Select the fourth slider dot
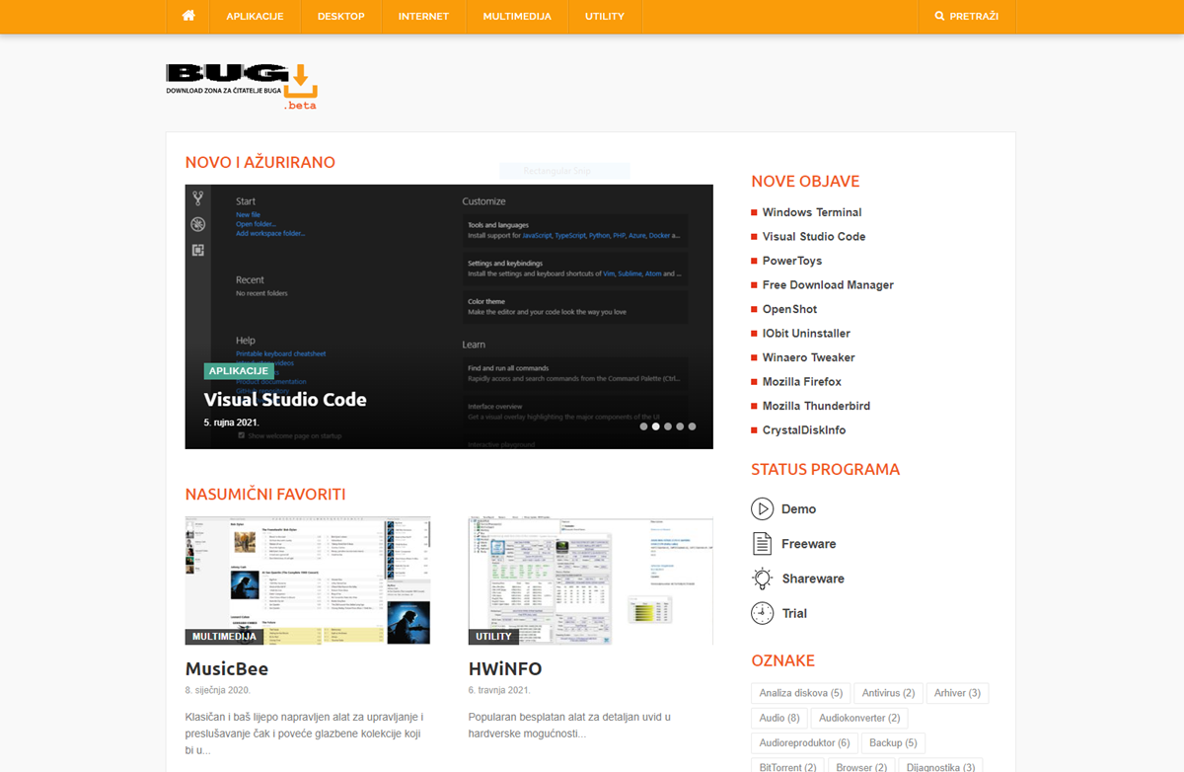 (x=680, y=426)
